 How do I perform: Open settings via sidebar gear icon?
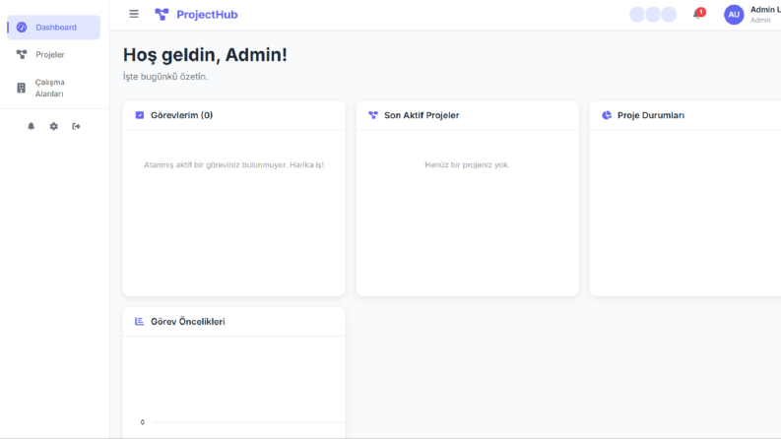[x=54, y=126]
